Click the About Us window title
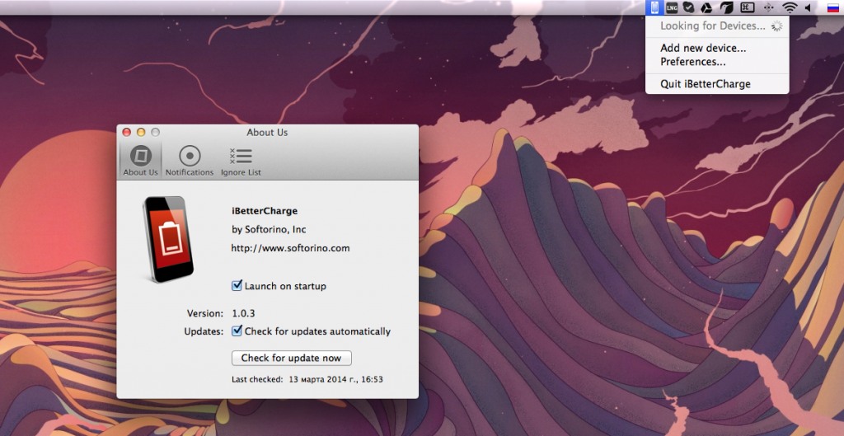844x436 pixels. [268, 132]
